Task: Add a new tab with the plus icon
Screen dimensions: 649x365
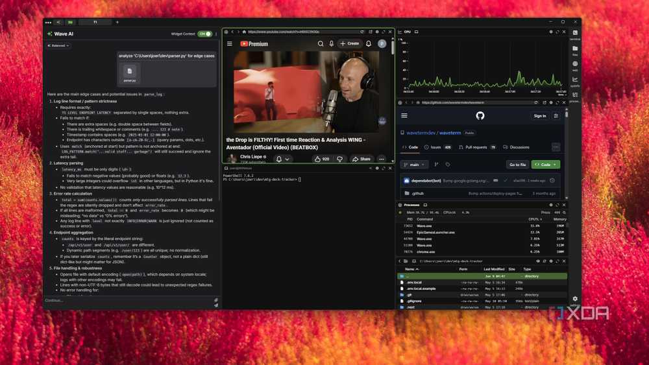Action: coord(117,22)
